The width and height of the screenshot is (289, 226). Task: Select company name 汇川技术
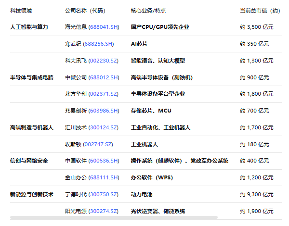coord(76,127)
